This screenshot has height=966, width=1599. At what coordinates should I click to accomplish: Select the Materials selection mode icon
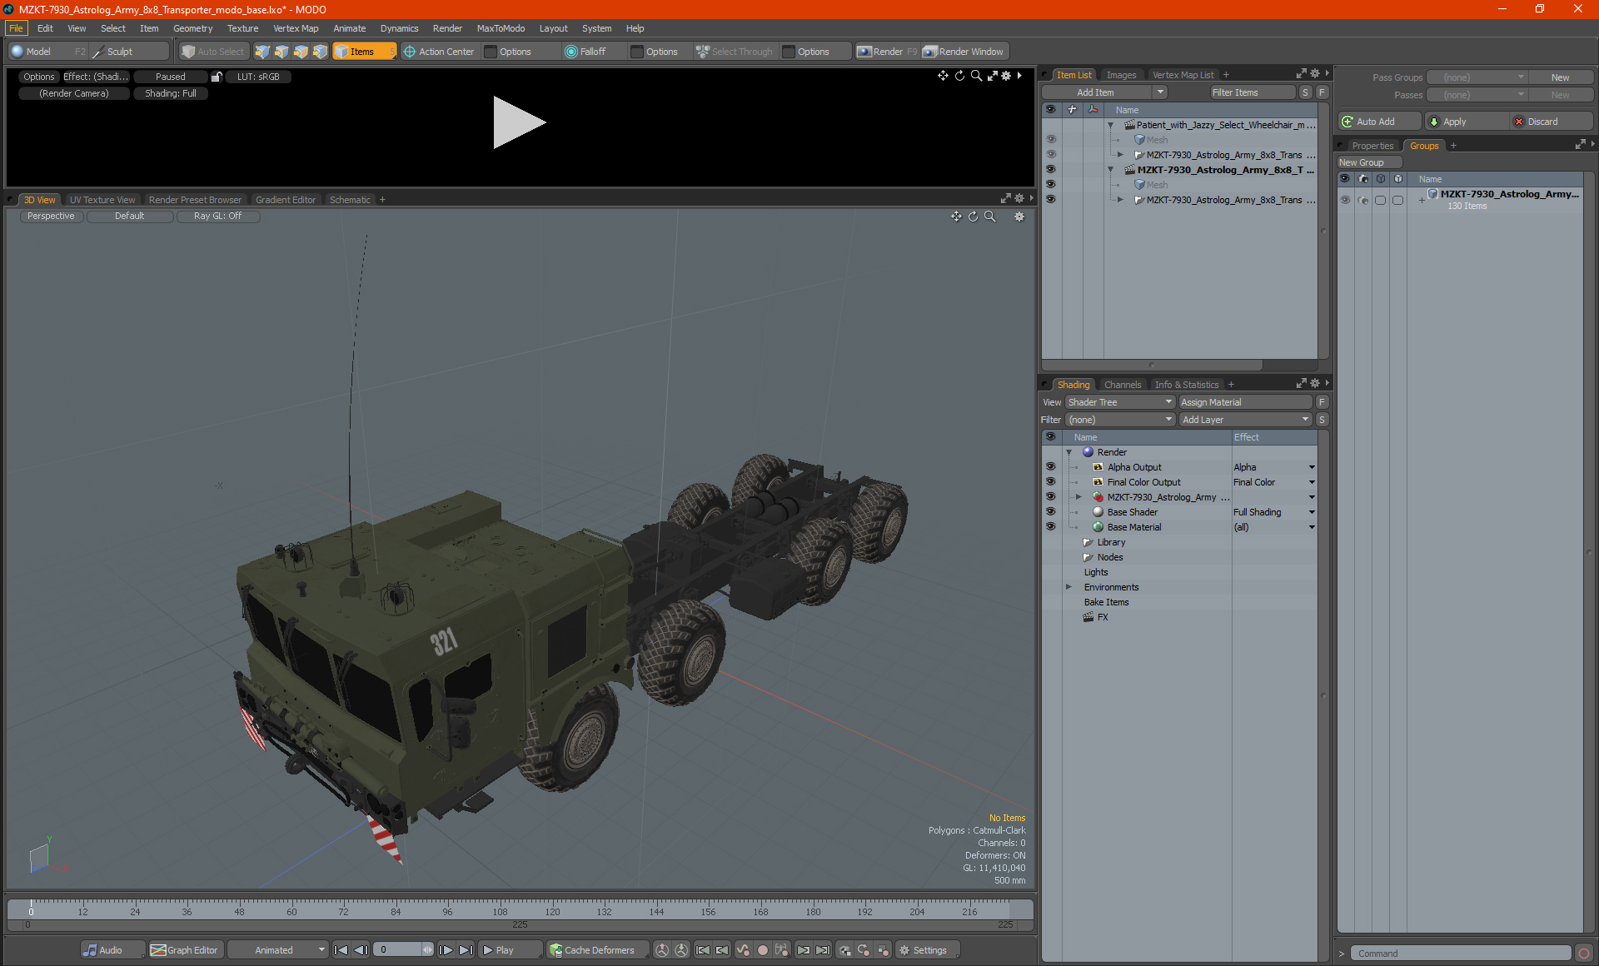[320, 52]
